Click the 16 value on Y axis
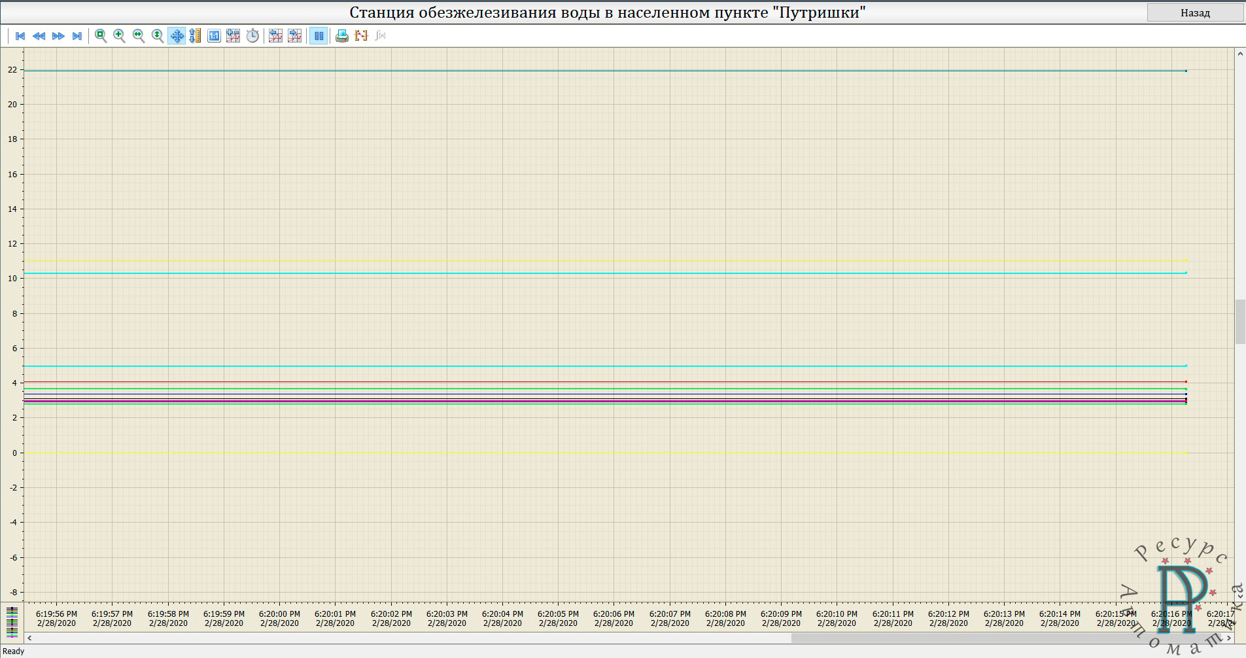 click(x=12, y=174)
